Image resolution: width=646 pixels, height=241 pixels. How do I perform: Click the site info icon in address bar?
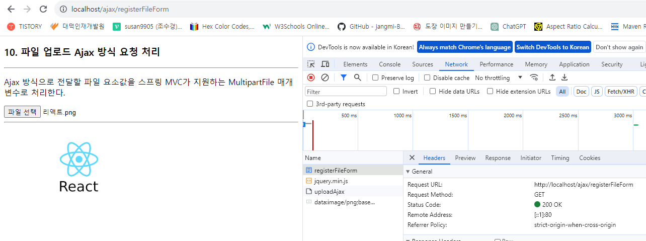click(x=63, y=9)
